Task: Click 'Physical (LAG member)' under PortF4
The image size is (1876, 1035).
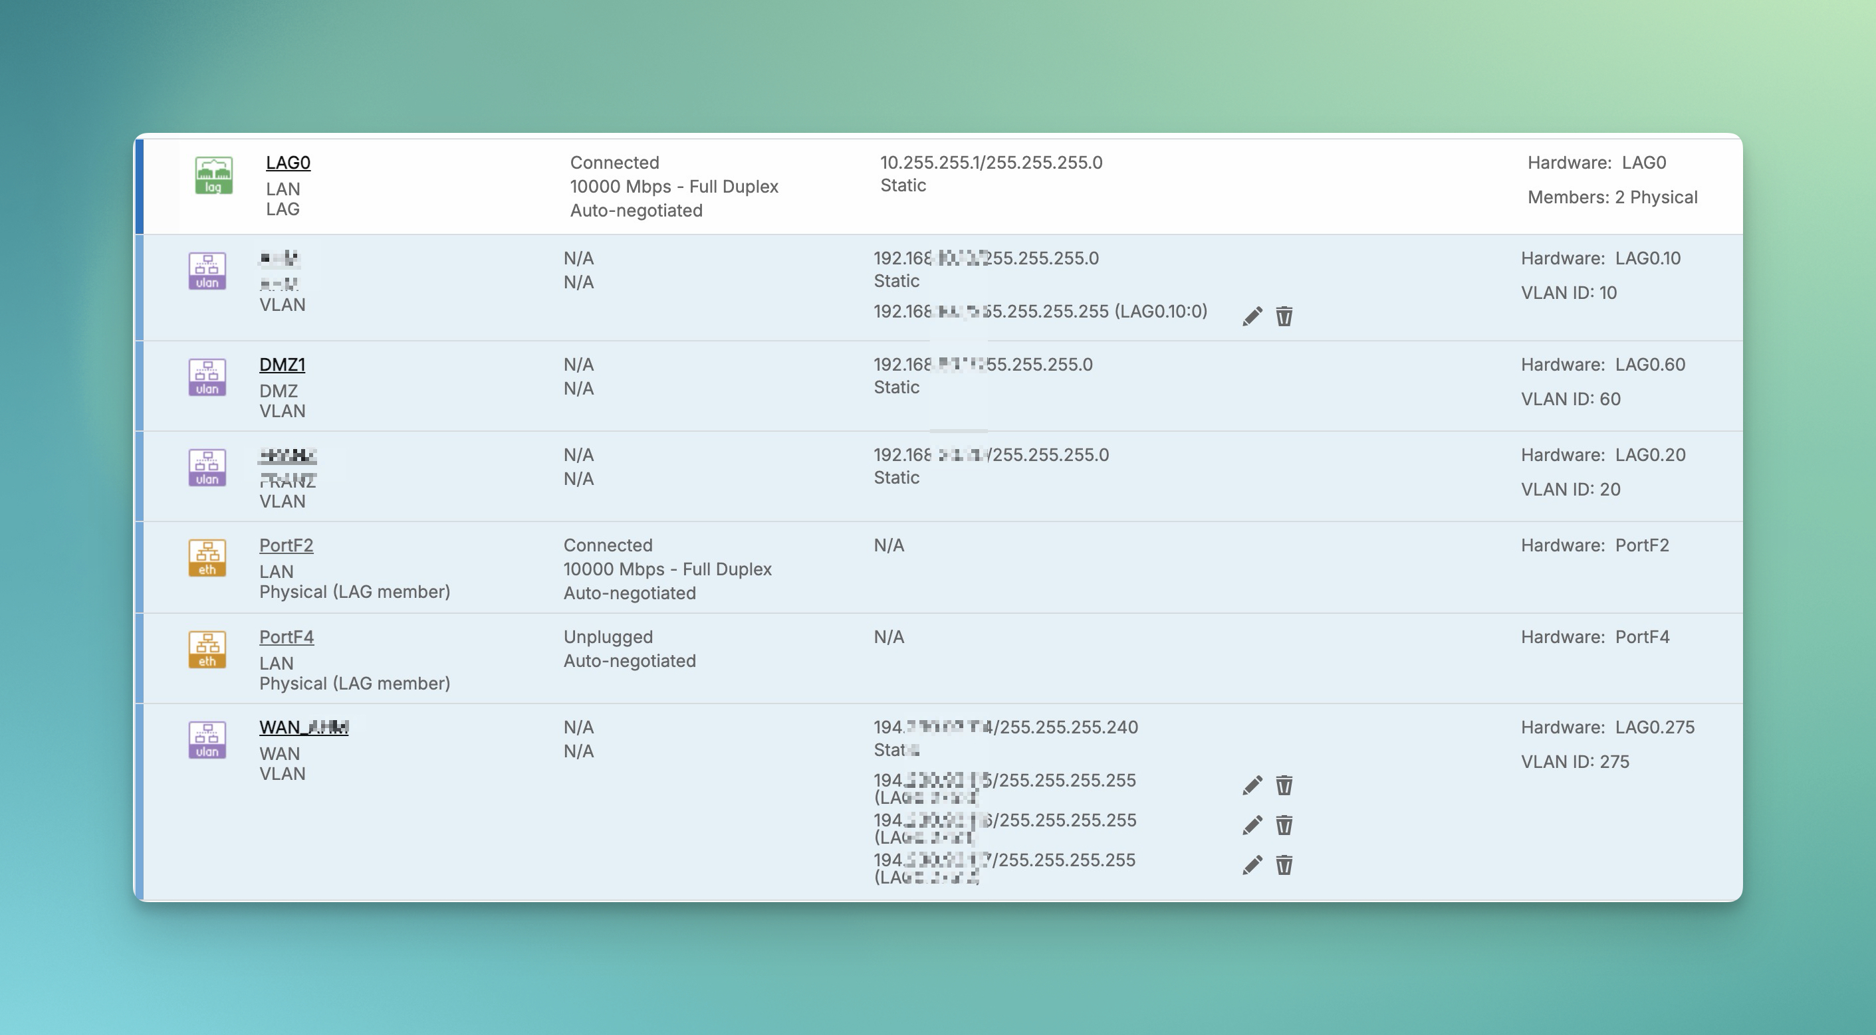Action: point(355,684)
